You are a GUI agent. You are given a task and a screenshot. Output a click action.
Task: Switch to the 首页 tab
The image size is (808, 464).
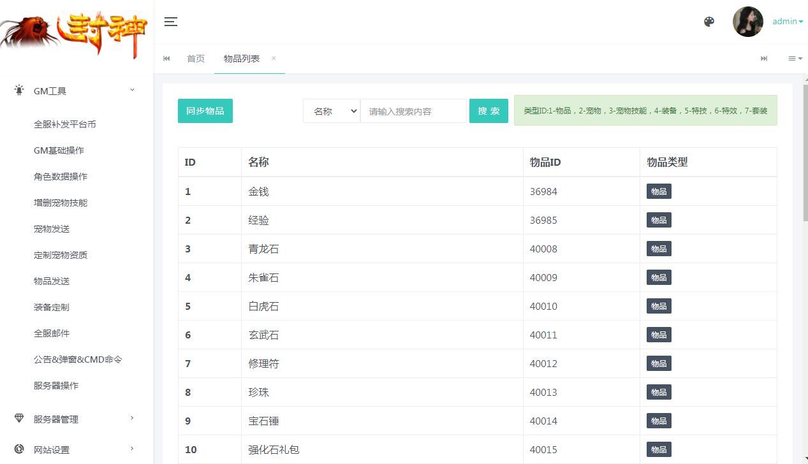click(x=195, y=58)
